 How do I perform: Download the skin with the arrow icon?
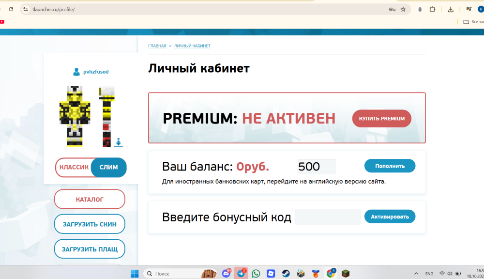pyautogui.click(x=118, y=142)
